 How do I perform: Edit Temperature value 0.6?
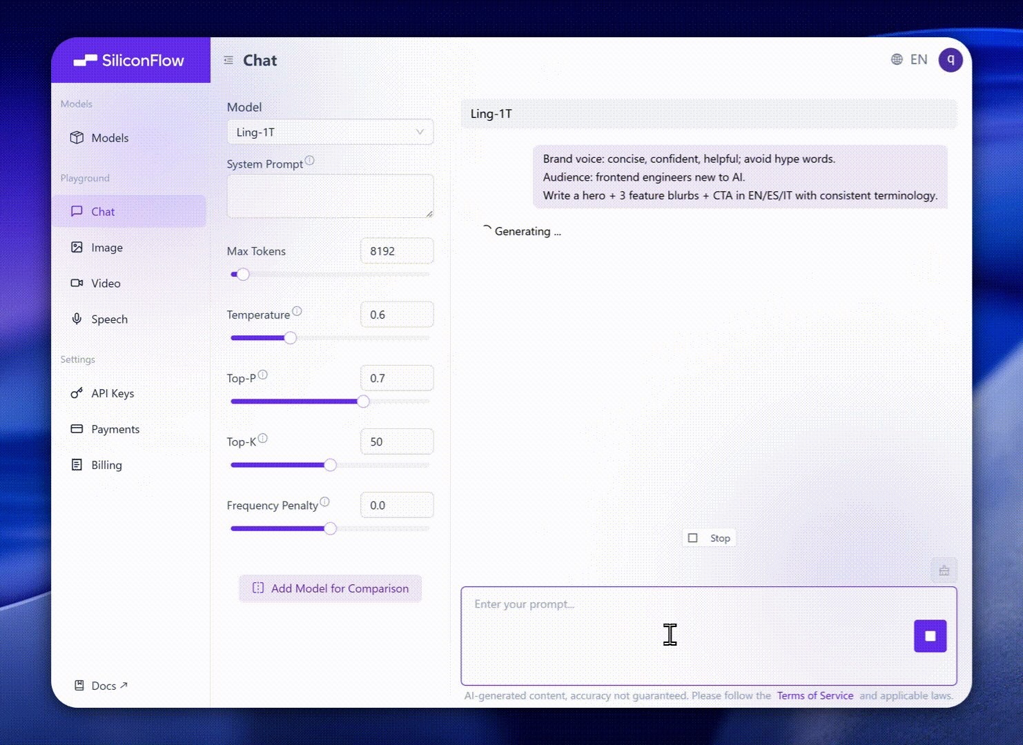click(x=397, y=315)
